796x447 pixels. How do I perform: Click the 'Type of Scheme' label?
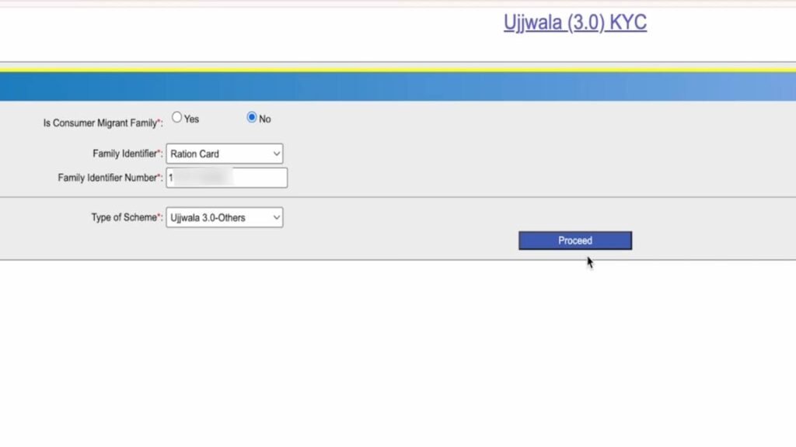(127, 217)
